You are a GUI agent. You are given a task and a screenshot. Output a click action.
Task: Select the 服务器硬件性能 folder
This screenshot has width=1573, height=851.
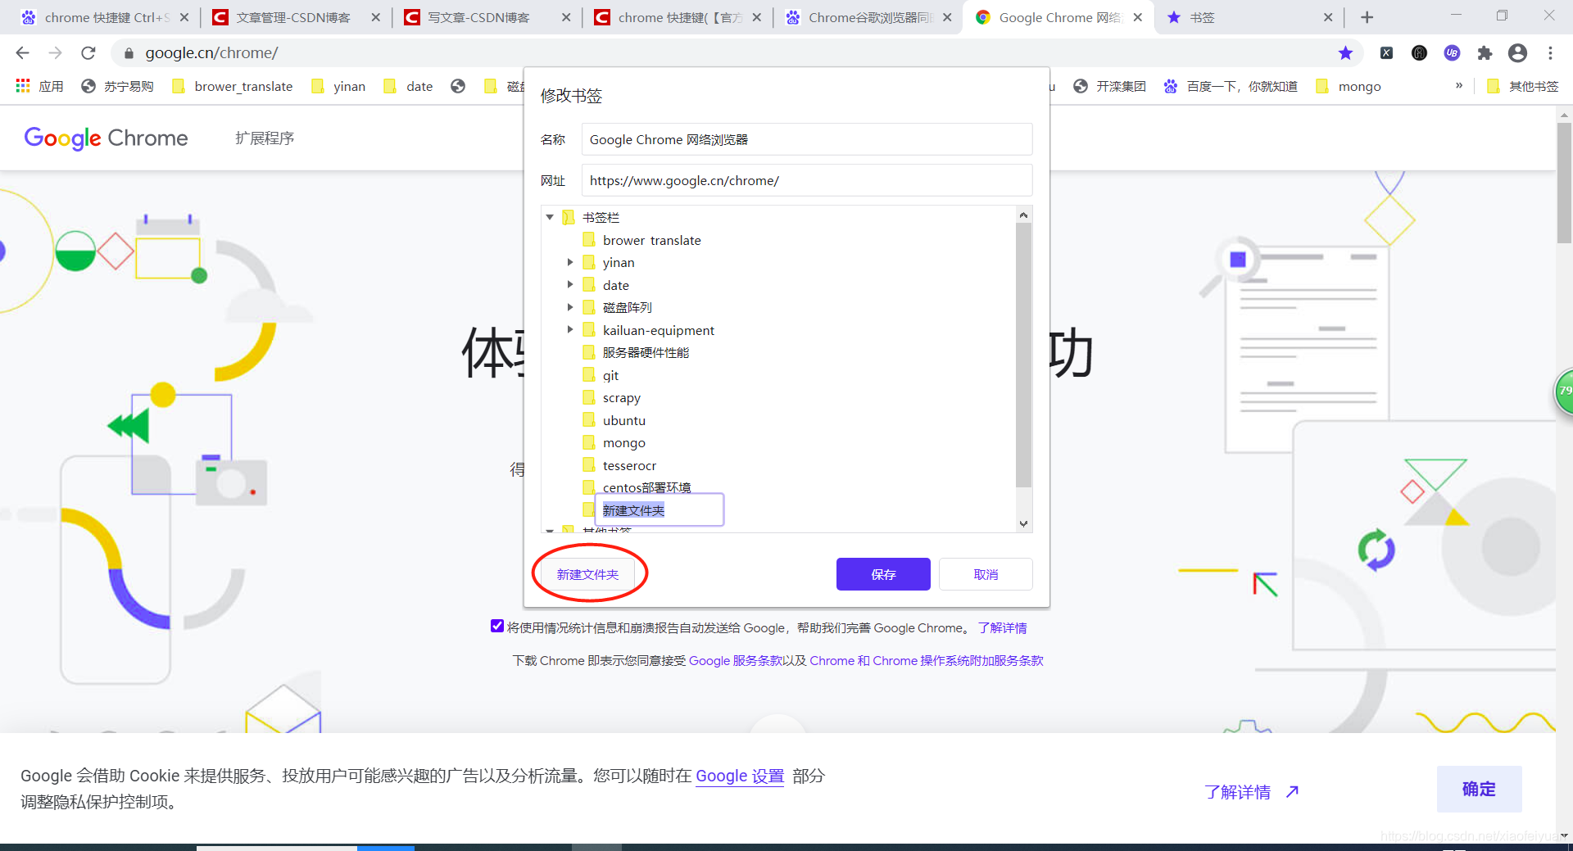click(636, 352)
